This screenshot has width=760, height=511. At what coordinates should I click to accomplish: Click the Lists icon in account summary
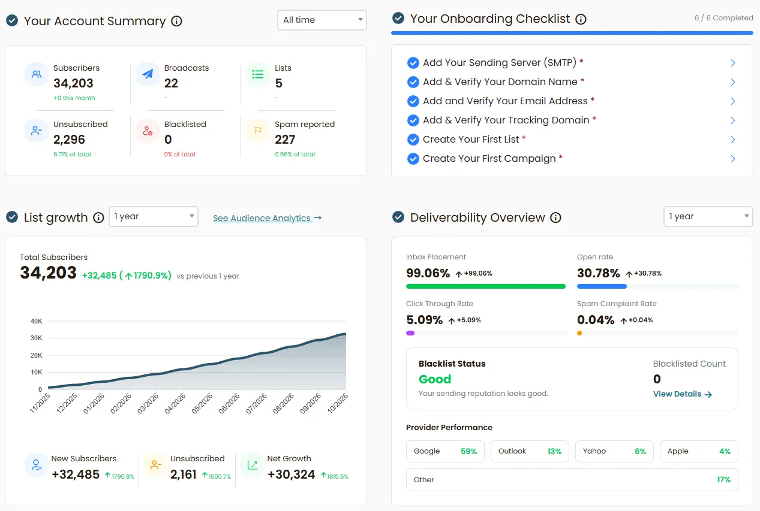258,74
